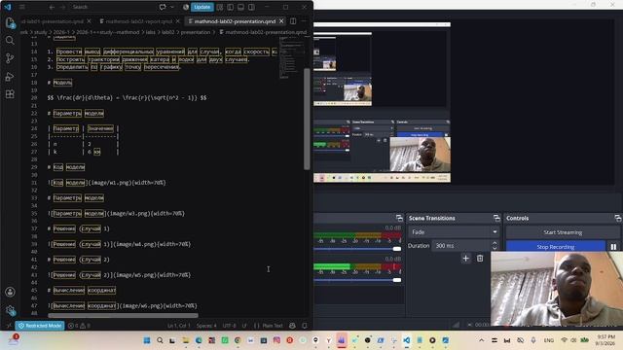The height and width of the screenshot is (350, 623).
Task: Click the 'Spaces: 4' indentation status
Action: point(206,326)
